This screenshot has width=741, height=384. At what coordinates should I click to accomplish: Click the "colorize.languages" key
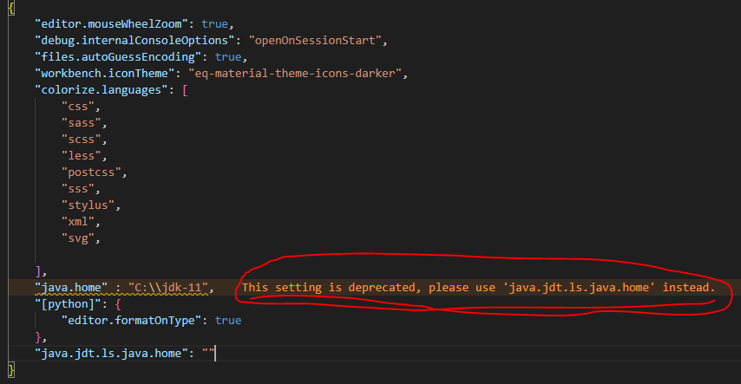(102, 90)
